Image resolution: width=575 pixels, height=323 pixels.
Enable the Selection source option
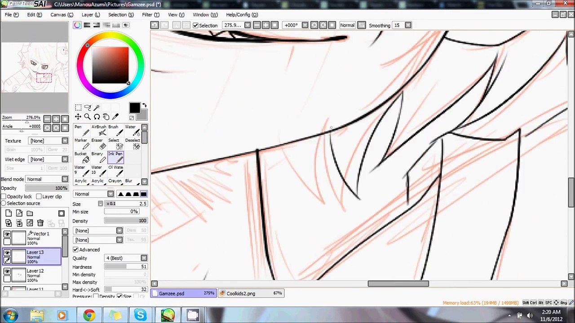[x=4, y=203]
